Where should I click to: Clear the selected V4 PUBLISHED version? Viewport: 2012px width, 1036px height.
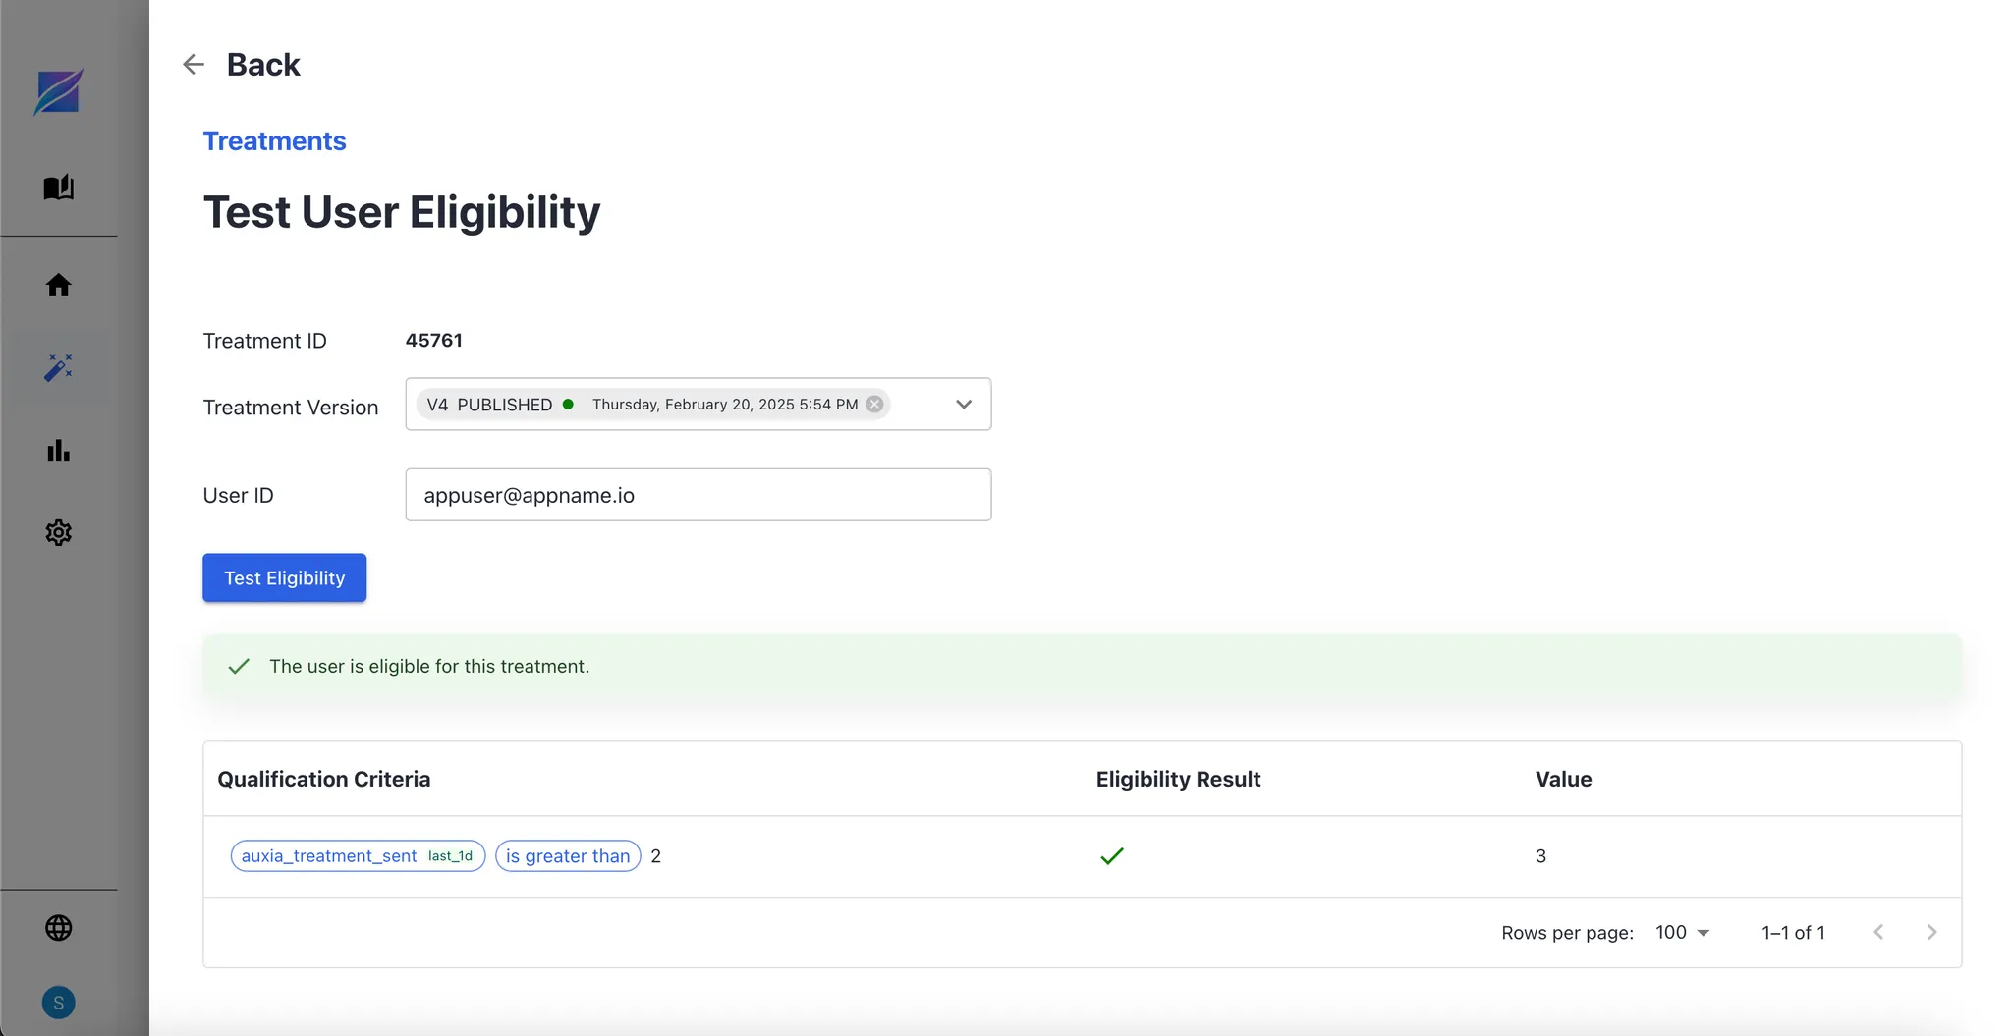874,405
